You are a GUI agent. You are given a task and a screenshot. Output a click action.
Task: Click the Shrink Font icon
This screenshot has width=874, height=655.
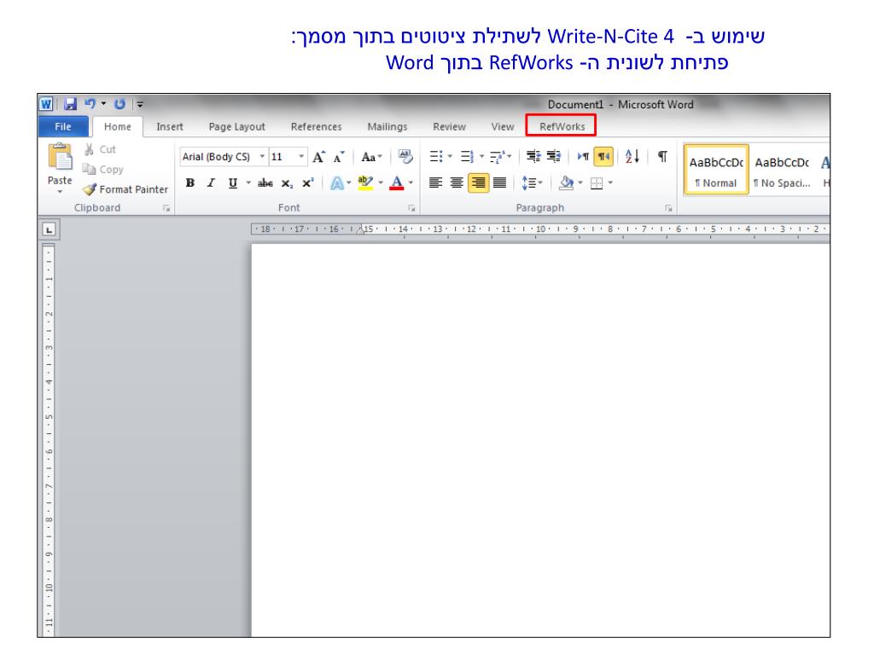click(339, 157)
